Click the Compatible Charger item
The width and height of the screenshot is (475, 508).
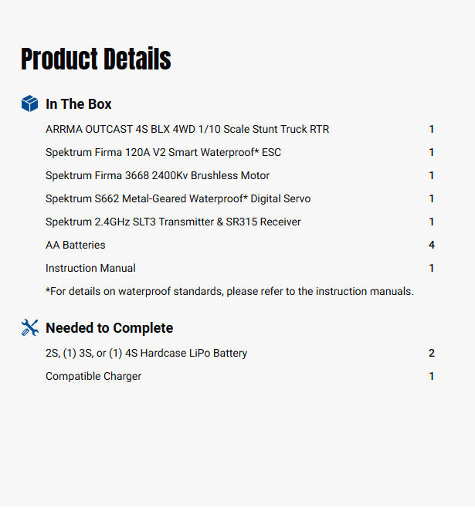pyautogui.click(x=93, y=376)
